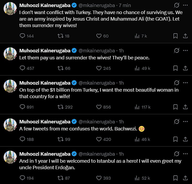Open @mkainerugaba handle on the Istanbul tweet
192x184 pixels.
[x=97, y=154]
